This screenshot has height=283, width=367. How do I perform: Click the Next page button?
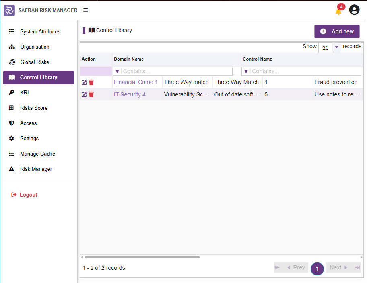338,267
